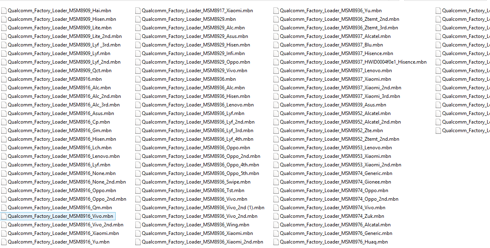Viewport: 490px width, 248px height.
Task: Click the file icon of Qualcomm_Factory_Loader_MSM8976_Alcatal.mbn
Action: [x=276, y=225]
